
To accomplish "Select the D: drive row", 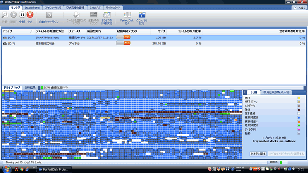I will pyautogui.click(x=154, y=43).
